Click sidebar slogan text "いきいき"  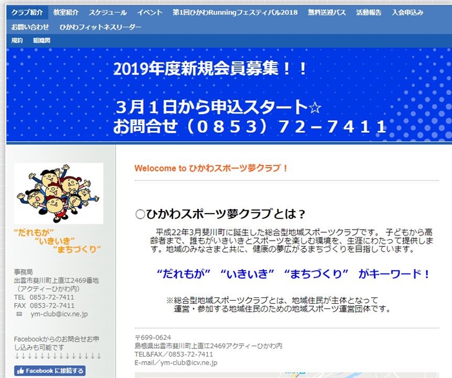[x=54, y=241]
